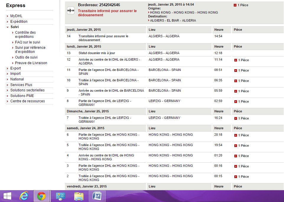Click the 'Arrivée au centre de tri DHL de BARCELONA' event
Viewport: 284px width, 202px height.
pyautogui.click(x=111, y=92)
